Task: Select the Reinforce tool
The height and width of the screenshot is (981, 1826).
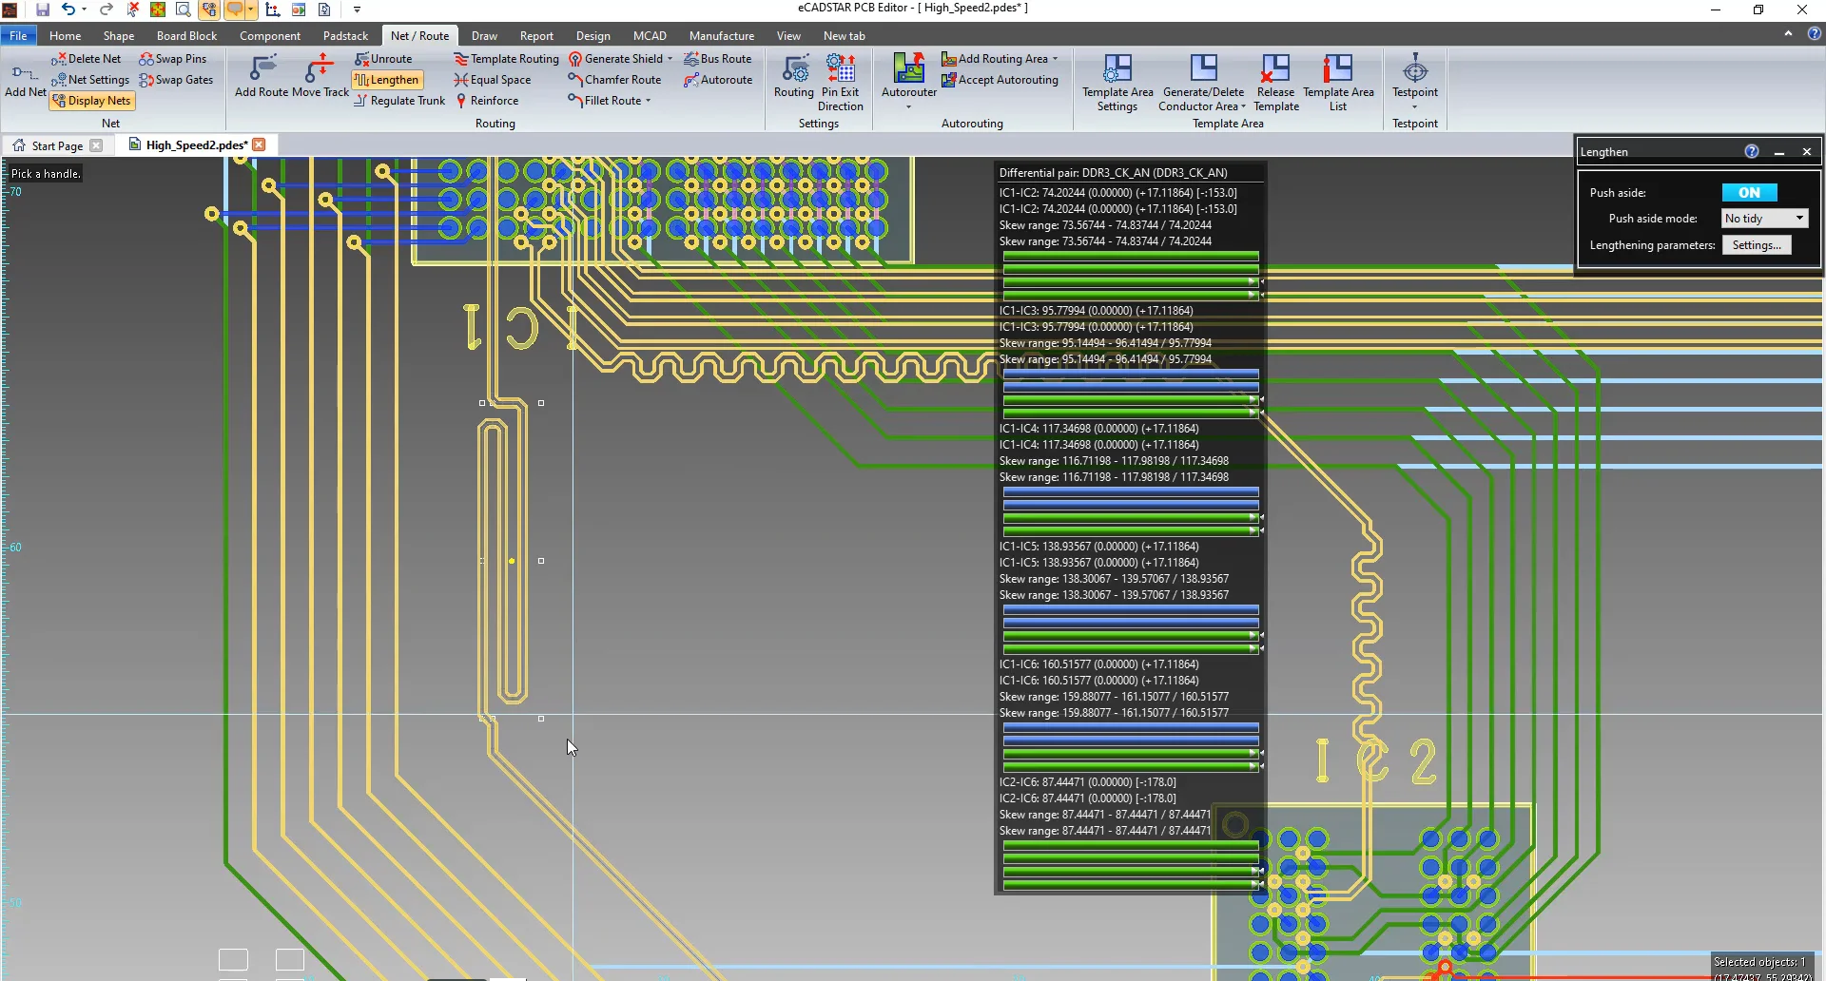Action: click(x=487, y=101)
